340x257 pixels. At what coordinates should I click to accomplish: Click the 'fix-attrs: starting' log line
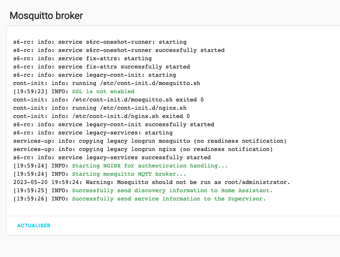click(83, 58)
